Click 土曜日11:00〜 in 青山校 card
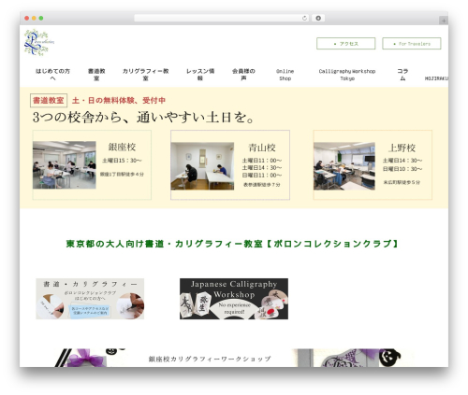Viewport: 468px width, 395px height. (262, 161)
